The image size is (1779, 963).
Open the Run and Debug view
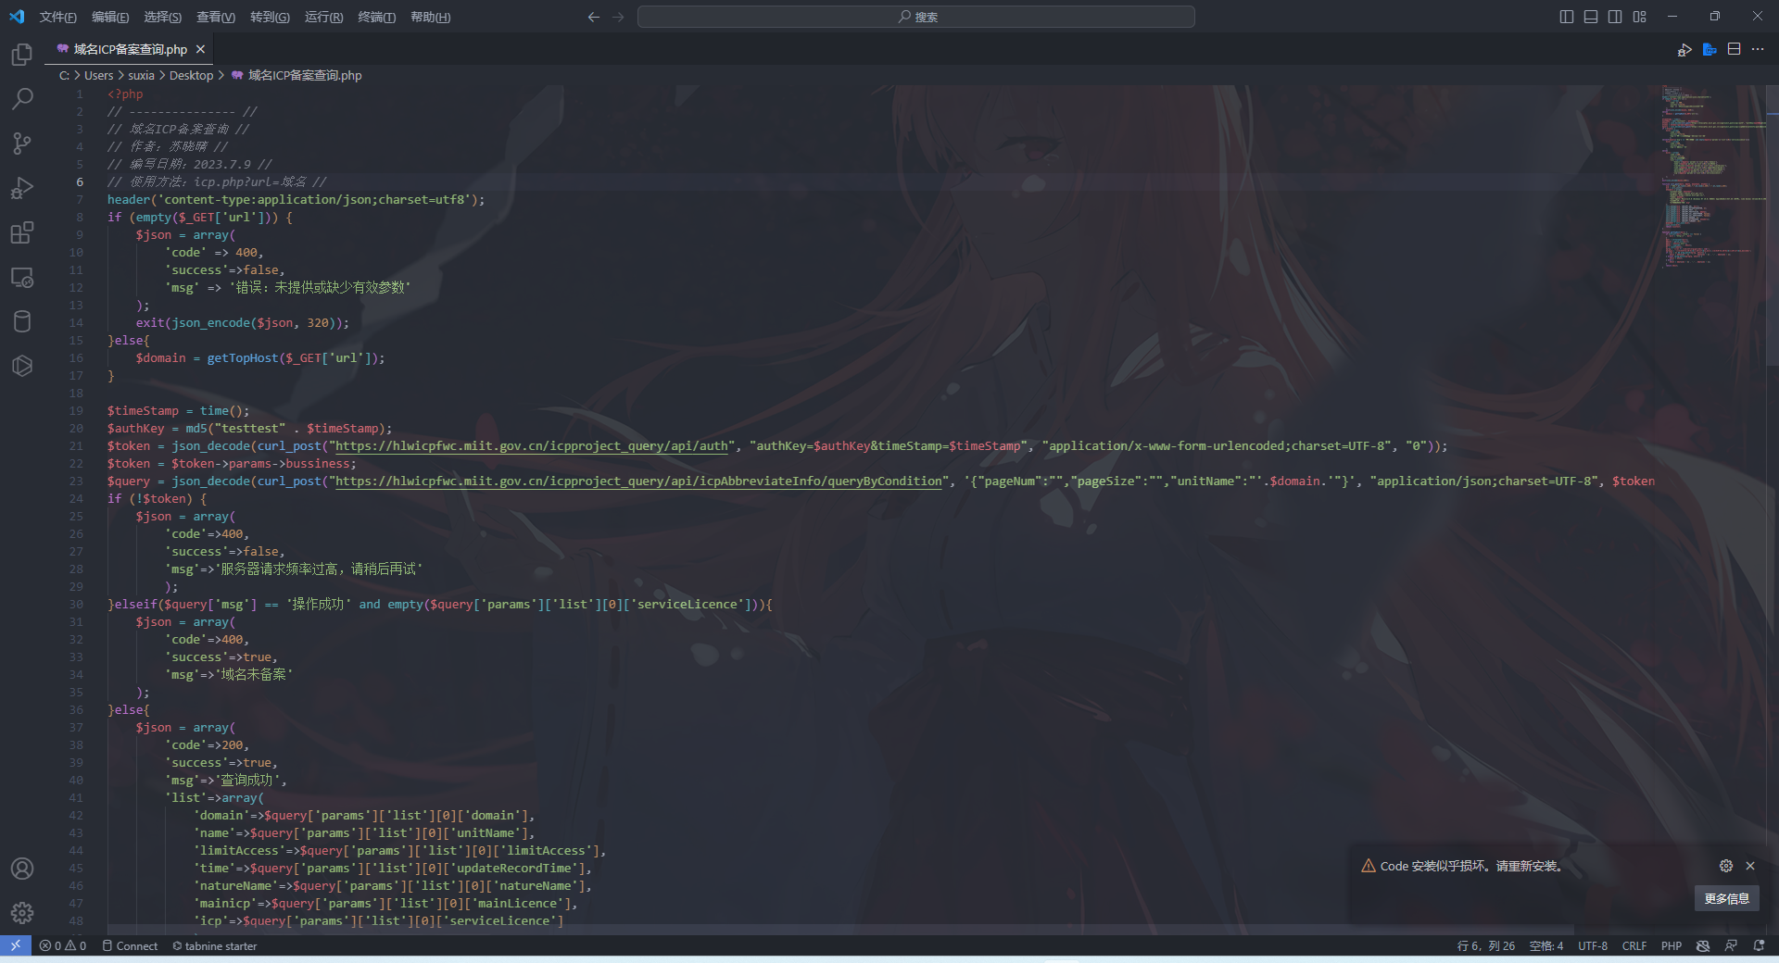click(x=22, y=188)
